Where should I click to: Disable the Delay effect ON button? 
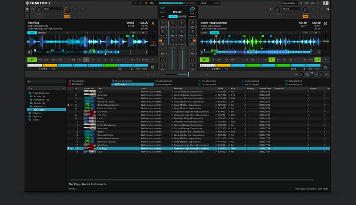(x=67, y=16)
